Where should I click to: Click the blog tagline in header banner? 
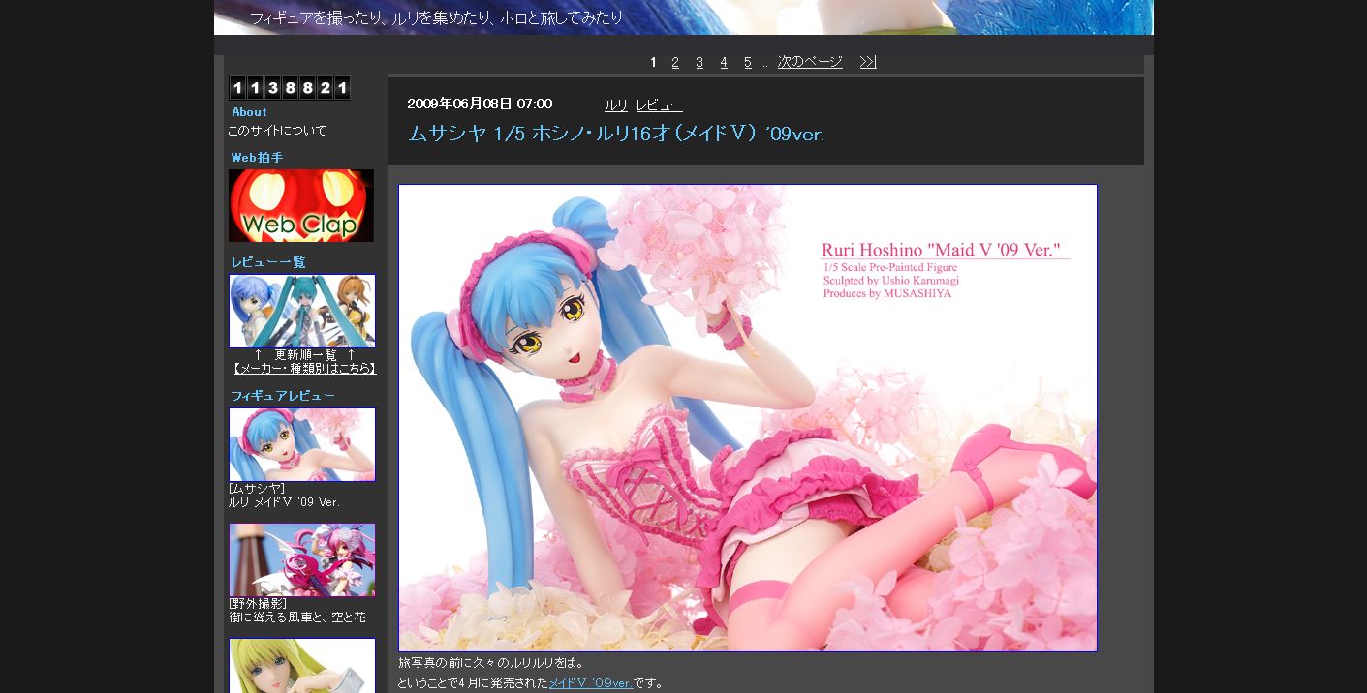[436, 18]
